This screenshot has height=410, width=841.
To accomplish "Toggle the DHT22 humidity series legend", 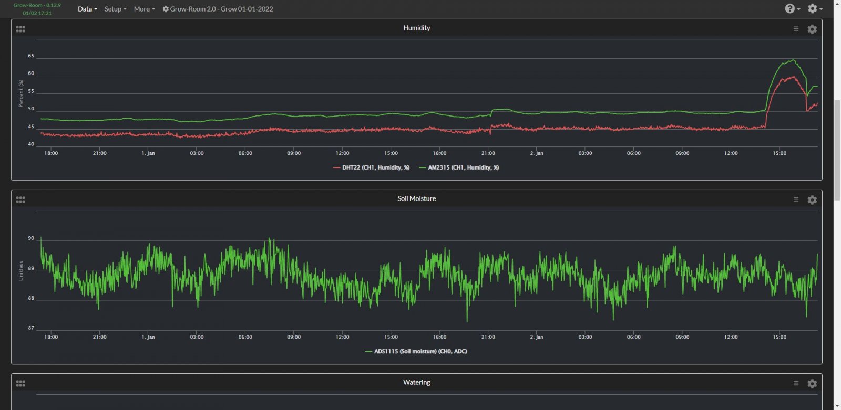I will point(371,167).
